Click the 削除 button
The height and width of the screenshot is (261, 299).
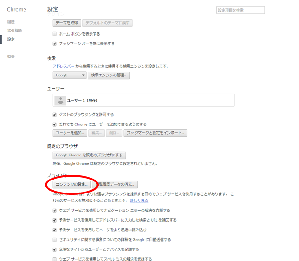[114, 133]
